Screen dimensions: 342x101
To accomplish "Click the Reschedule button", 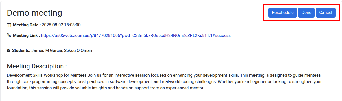I will (283, 13).
